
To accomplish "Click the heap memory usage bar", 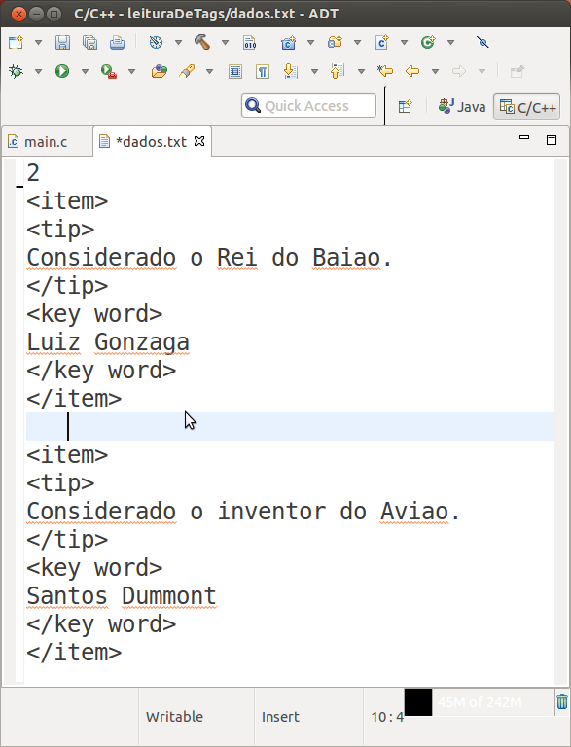I will click(480, 702).
